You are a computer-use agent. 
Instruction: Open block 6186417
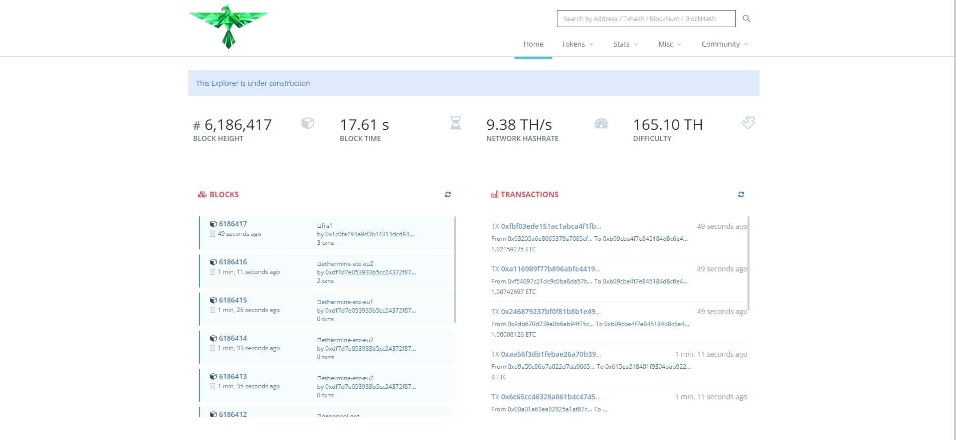point(233,224)
